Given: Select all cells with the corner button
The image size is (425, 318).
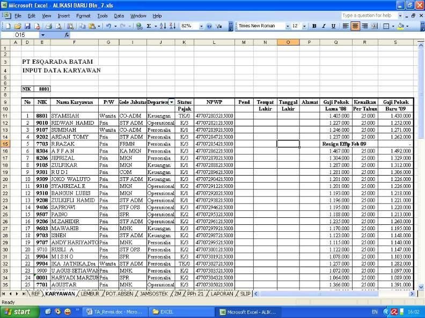Looking at the screenshot, I should (x=5, y=42).
